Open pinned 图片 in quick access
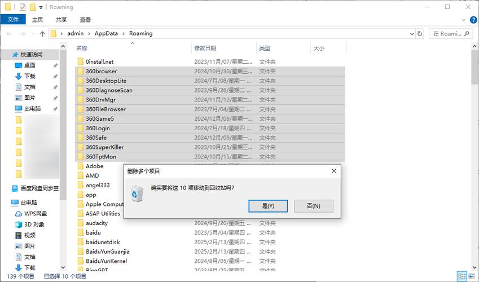479x282 pixels. (30, 98)
